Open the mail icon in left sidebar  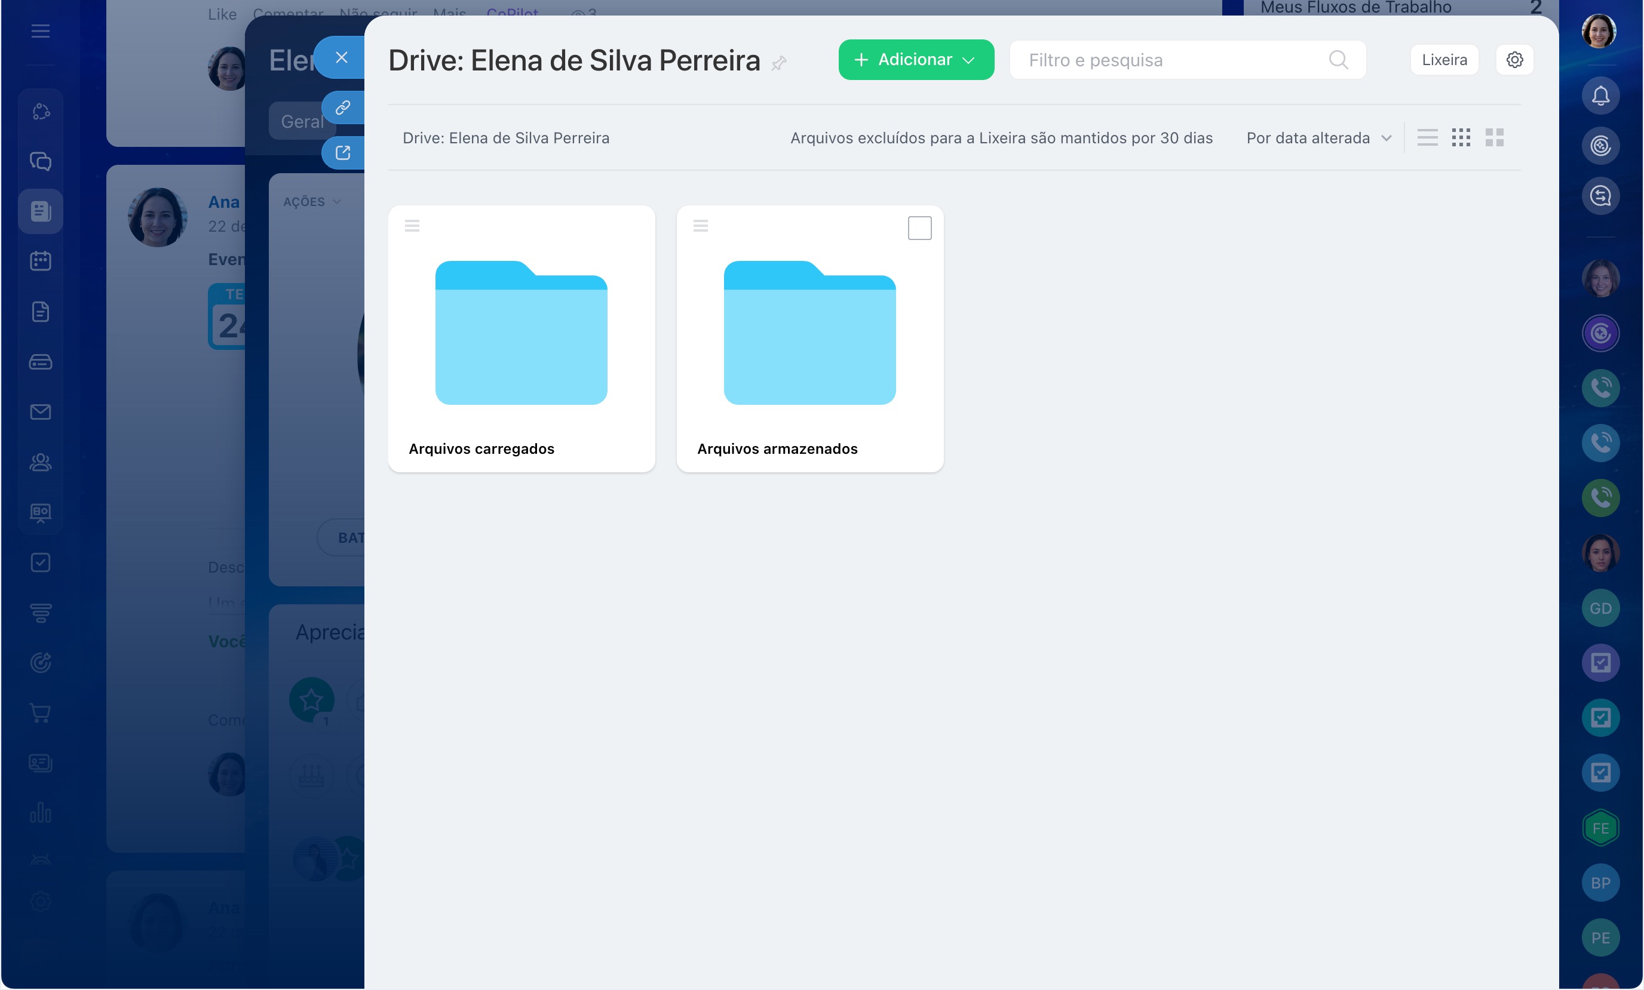[41, 411]
